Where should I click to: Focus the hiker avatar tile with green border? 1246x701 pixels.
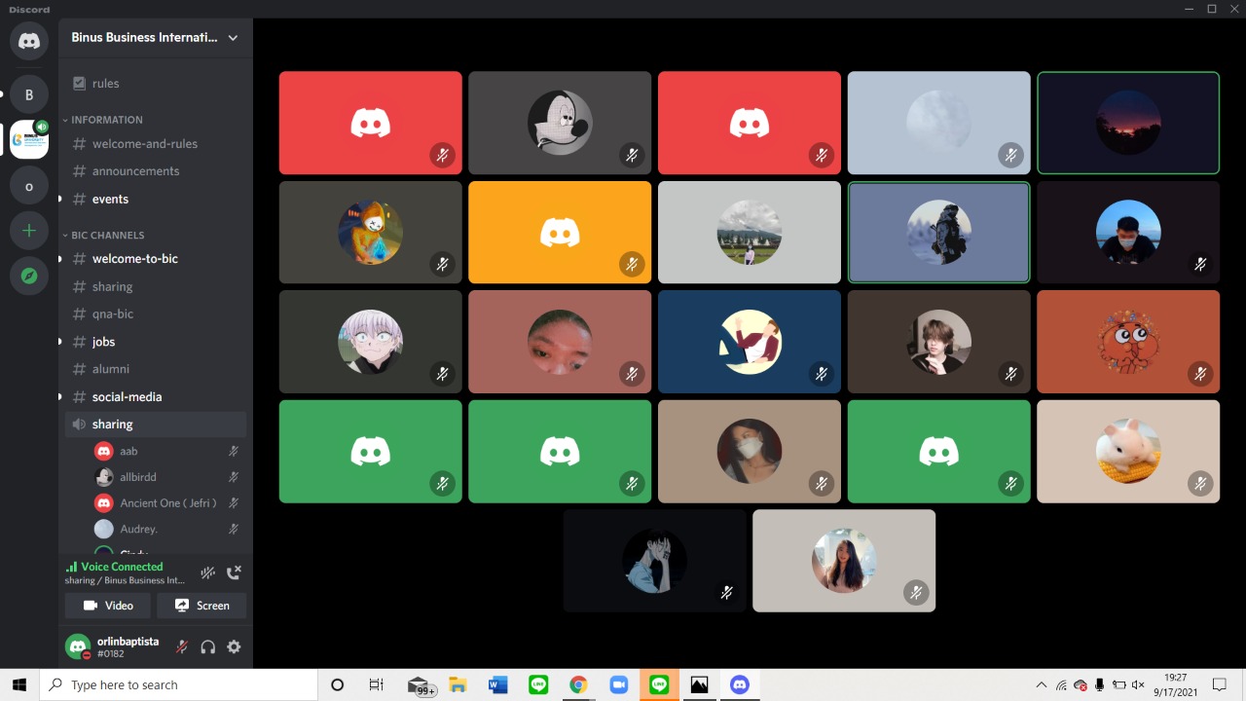tap(938, 232)
